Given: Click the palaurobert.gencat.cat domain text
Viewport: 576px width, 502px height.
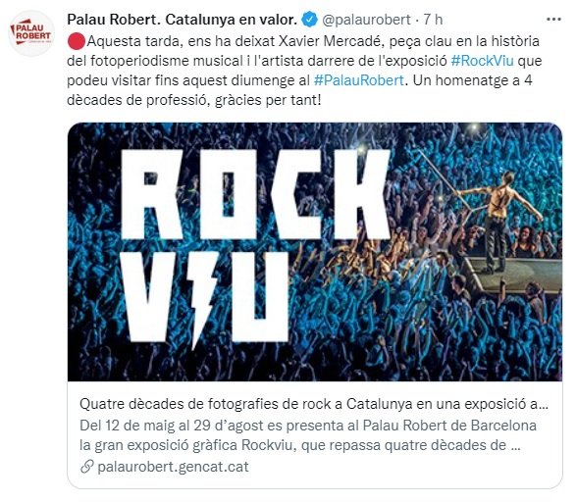Looking at the screenshot, I should click(x=173, y=467).
